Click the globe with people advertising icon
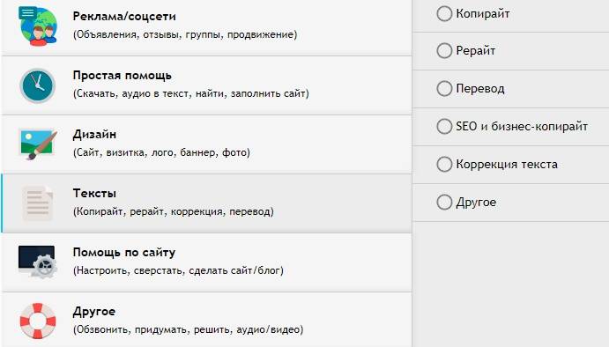This screenshot has height=347, width=609. [x=38, y=26]
